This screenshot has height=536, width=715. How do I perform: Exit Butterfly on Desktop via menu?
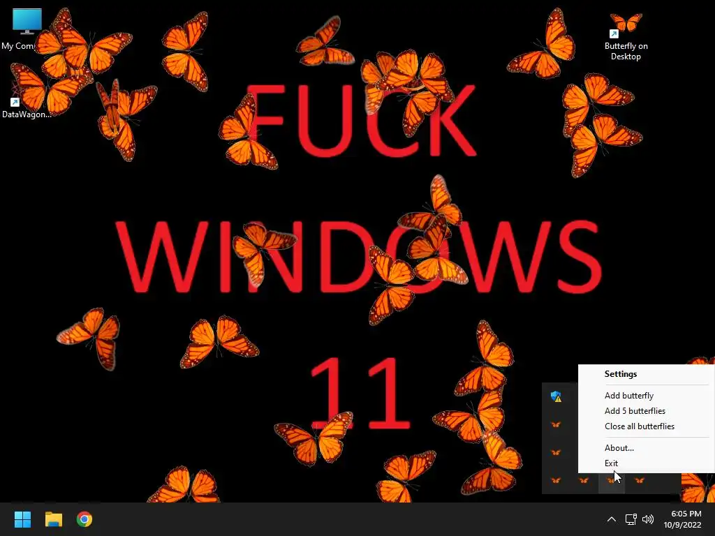(611, 463)
